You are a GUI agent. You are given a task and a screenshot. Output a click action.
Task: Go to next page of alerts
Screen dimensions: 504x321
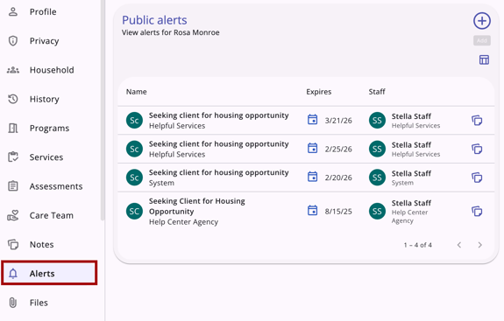click(479, 245)
